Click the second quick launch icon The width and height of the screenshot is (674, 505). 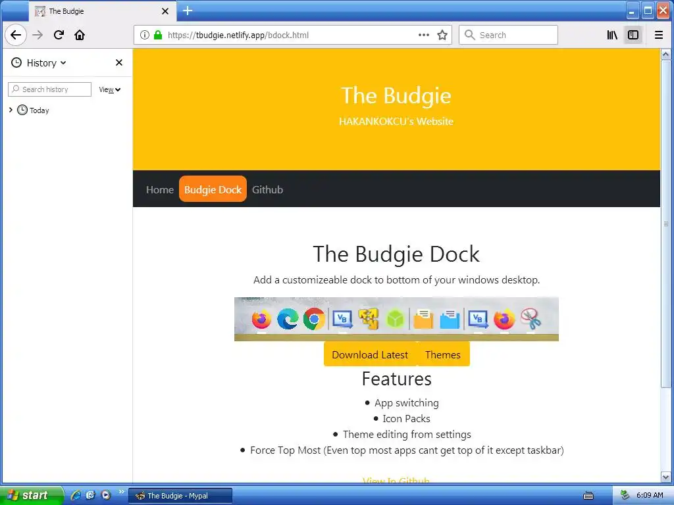90,495
